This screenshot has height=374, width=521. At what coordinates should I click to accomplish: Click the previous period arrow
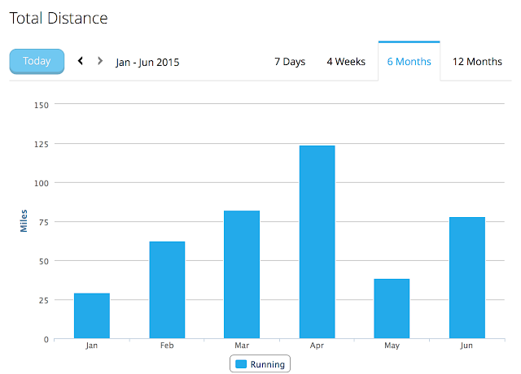(81, 61)
